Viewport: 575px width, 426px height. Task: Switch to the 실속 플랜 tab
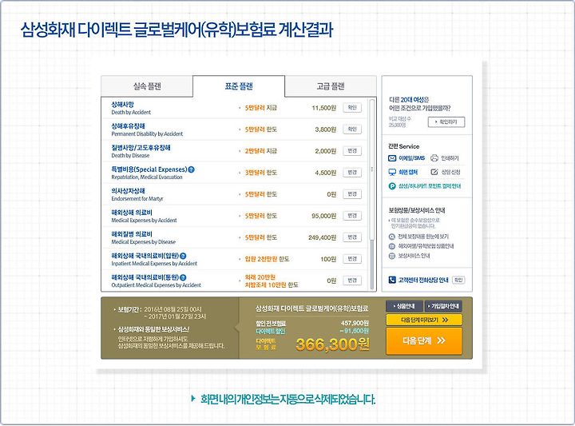[x=147, y=86]
